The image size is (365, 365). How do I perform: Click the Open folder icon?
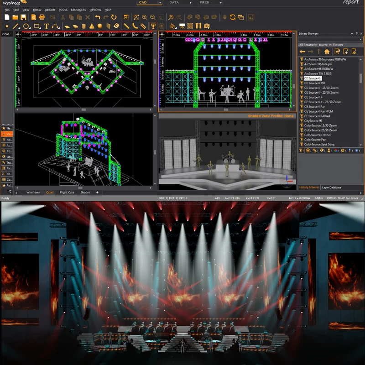[15, 17]
